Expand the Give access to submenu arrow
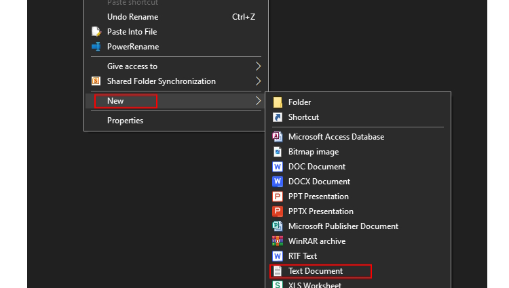The height and width of the screenshot is (288, 509). [258, 66]
